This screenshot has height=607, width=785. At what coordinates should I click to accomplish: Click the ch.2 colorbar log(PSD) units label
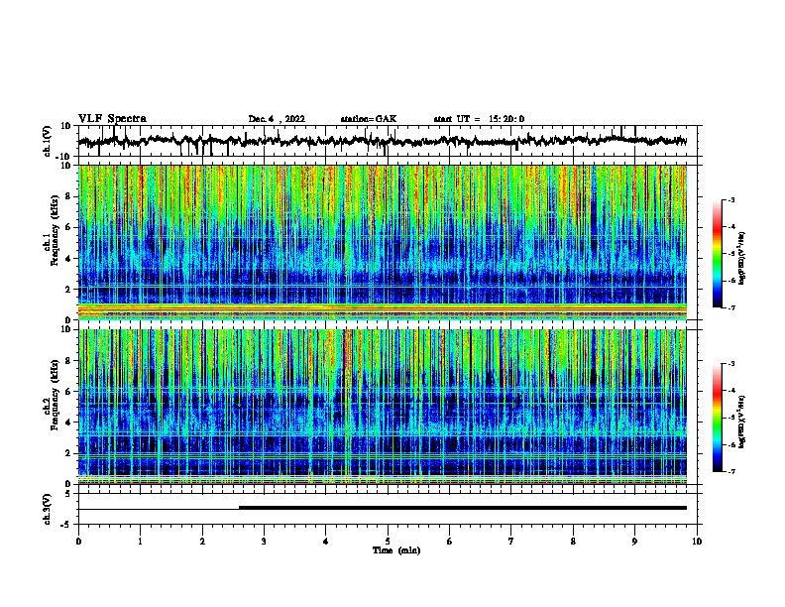741,423
